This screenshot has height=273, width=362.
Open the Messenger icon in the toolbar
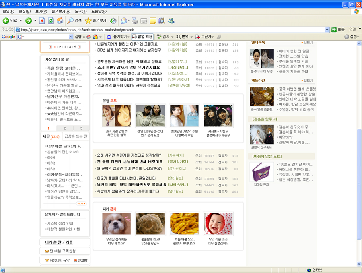pos(171,21)
